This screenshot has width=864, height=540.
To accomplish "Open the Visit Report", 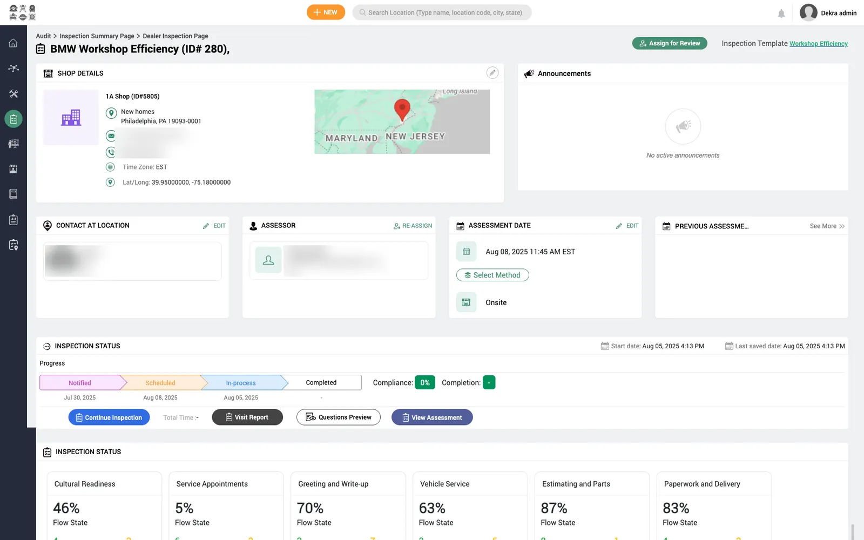I will point(247,417).
